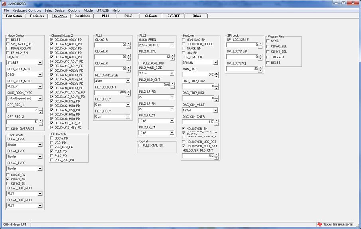Switch to the Port Setup tab
Image resolution: width=361 pixels, height=229 pixels.
point(14,16)
